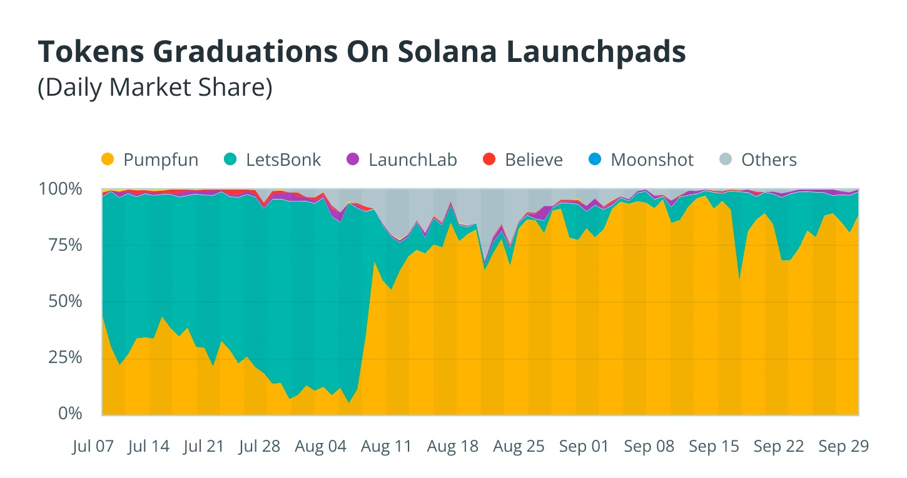The image size is (907, 478).
Task: Click the 50% y-axis label
Action: point(66,302)
